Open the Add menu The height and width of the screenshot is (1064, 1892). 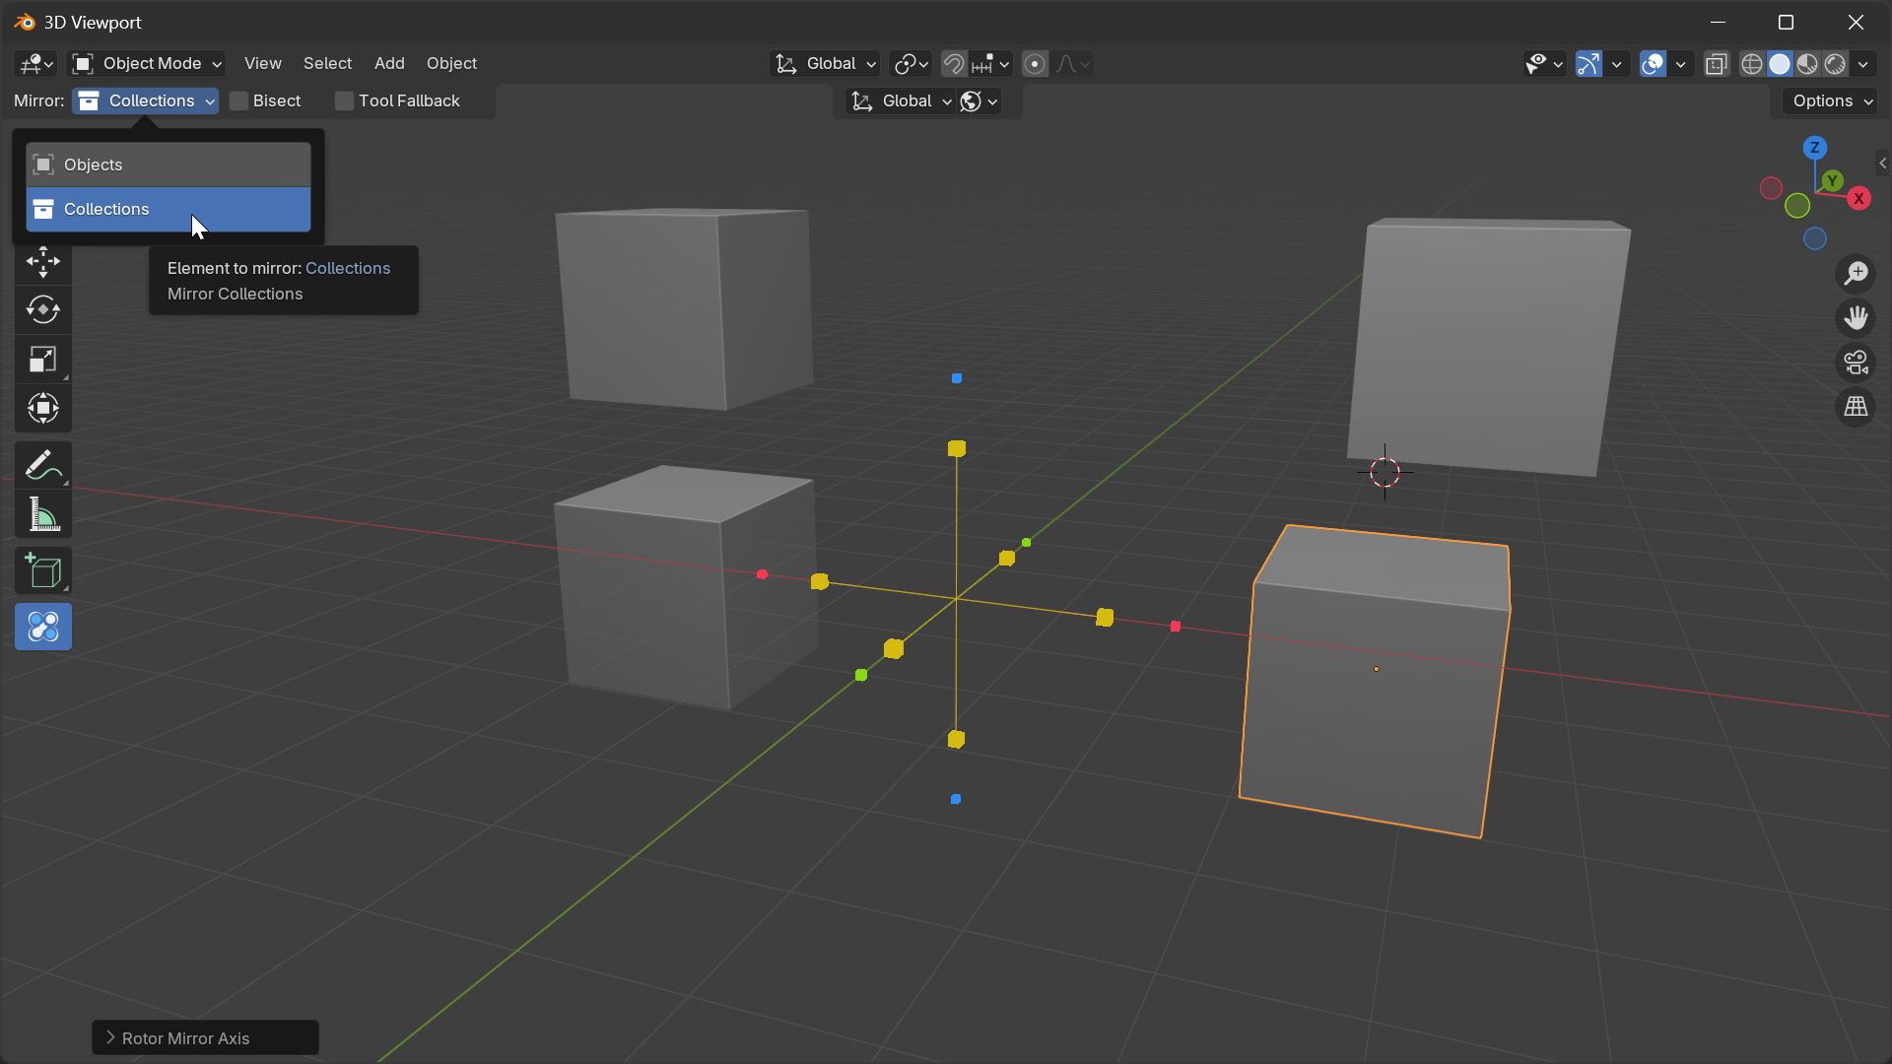tap(389, 63)
